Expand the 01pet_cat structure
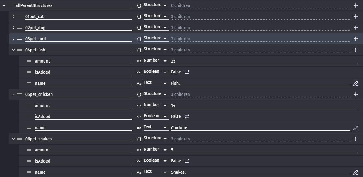363x177 pixels. pyautogui.click(x=14, y=17)
